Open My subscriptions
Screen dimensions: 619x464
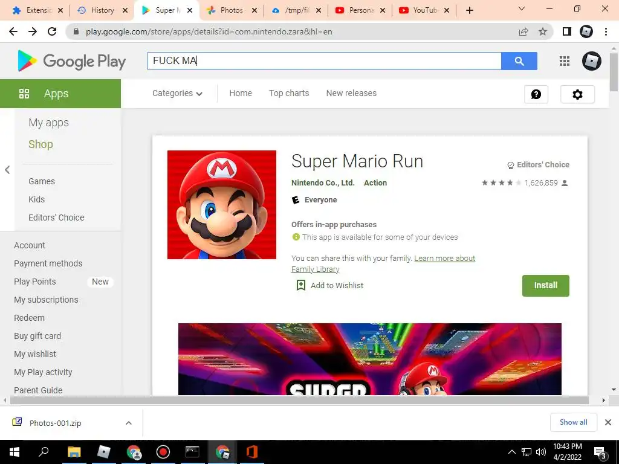(x=46, y=300)
